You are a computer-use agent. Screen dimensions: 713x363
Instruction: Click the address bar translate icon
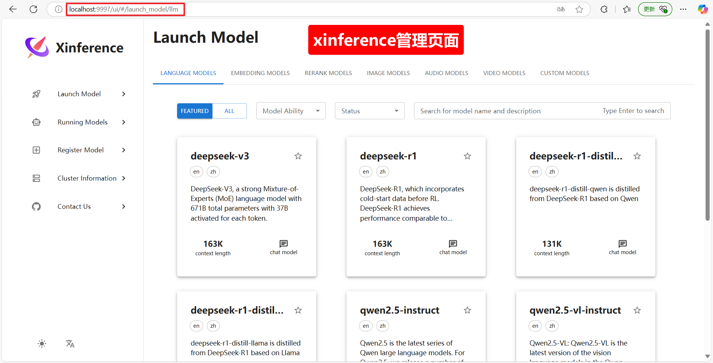tap(561, 9)
